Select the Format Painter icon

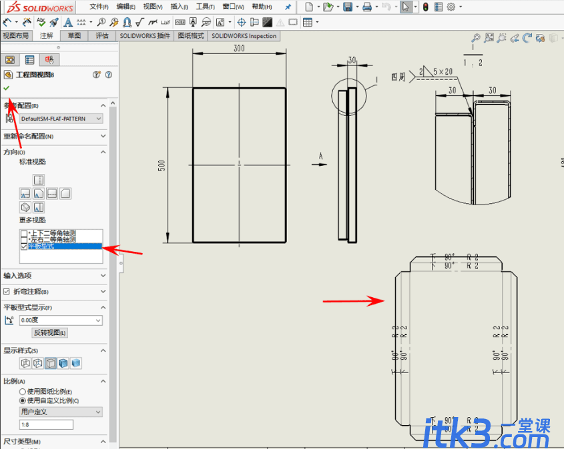coord(54,22)
